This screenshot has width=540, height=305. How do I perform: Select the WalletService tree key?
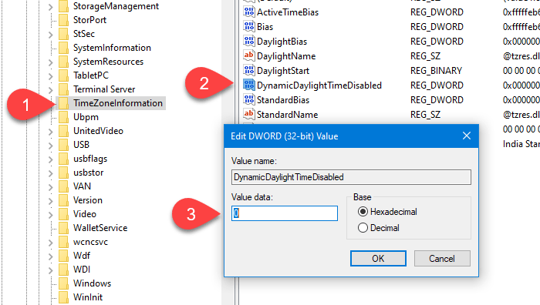click(100, 228)
